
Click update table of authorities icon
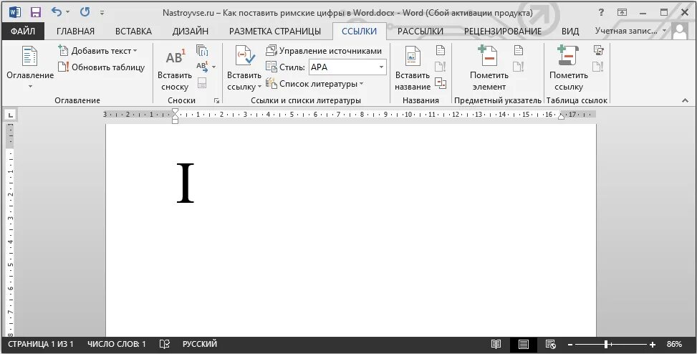[598, 66]
